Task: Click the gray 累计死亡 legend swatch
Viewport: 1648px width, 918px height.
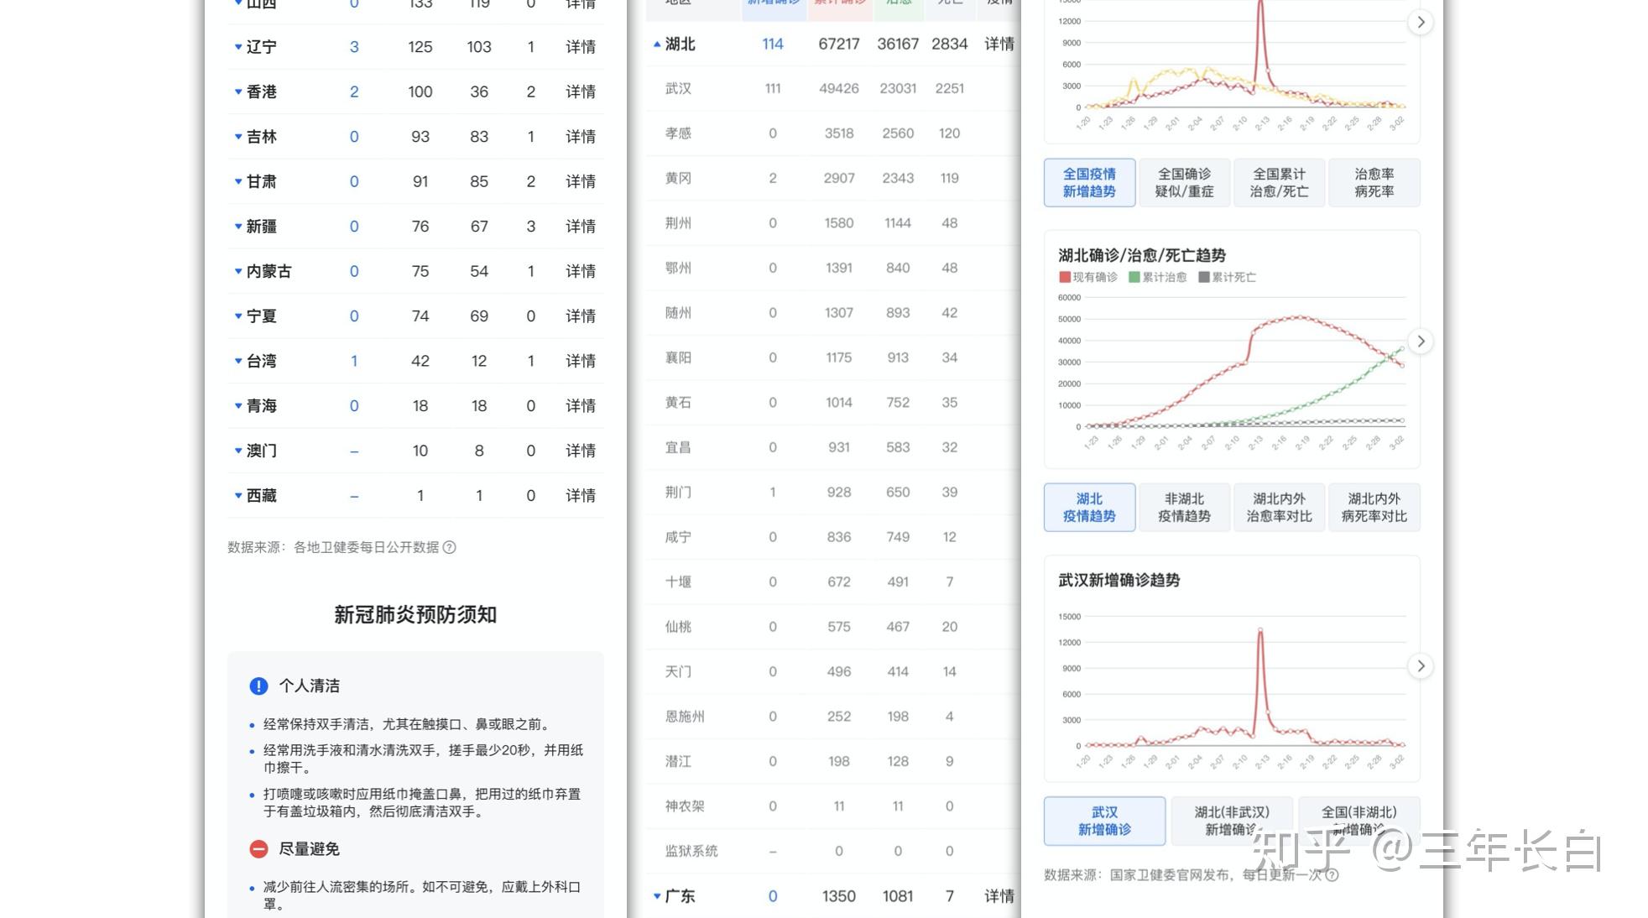Action: 1204,277
